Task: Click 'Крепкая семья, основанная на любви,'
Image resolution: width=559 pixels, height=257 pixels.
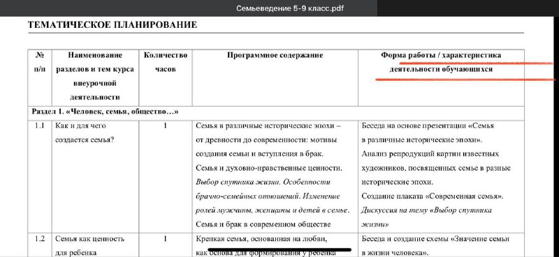Action: [x=261, y=238]
